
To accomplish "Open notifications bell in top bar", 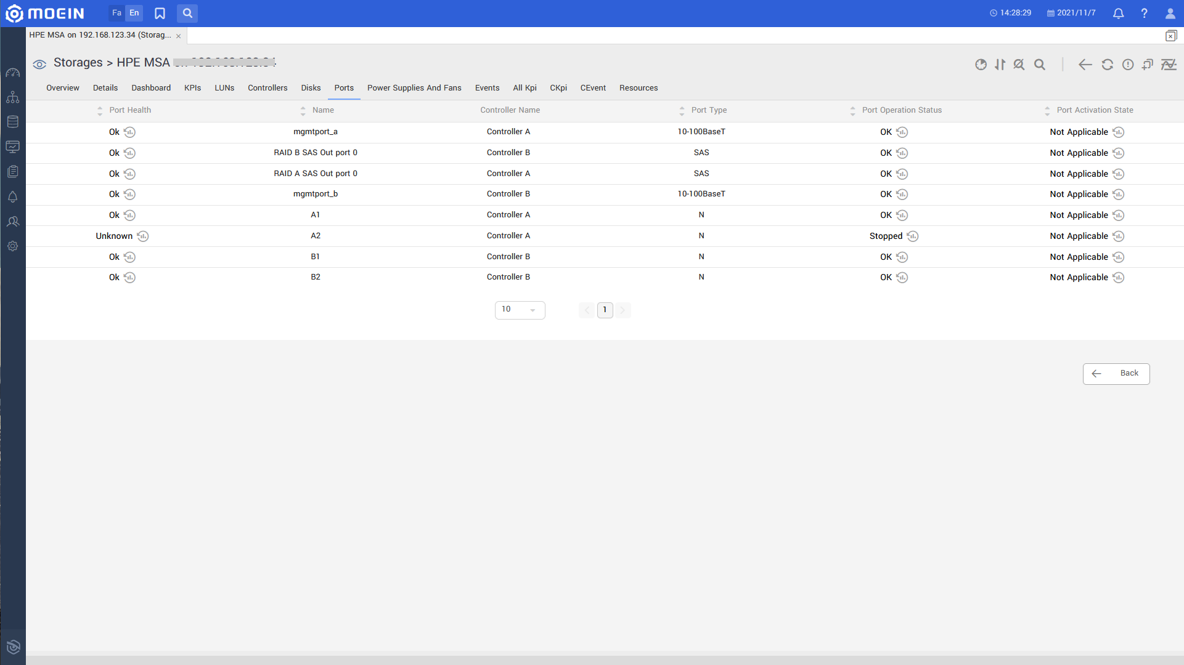I will [x=1118, y=13].
